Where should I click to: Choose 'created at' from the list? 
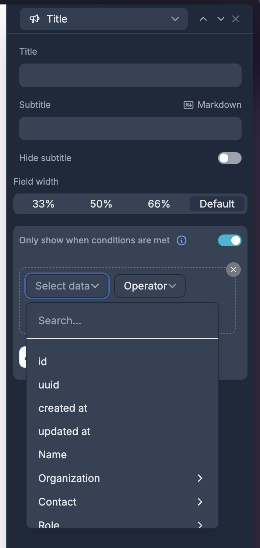(63, 408)
